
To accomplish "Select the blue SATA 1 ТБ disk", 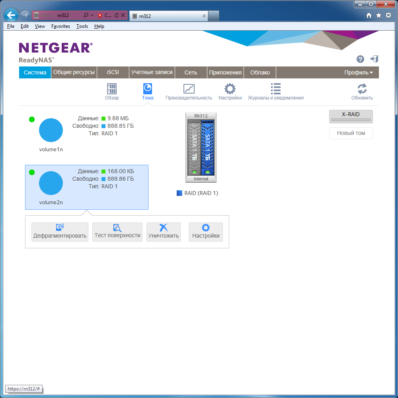I will coord(207,148).
